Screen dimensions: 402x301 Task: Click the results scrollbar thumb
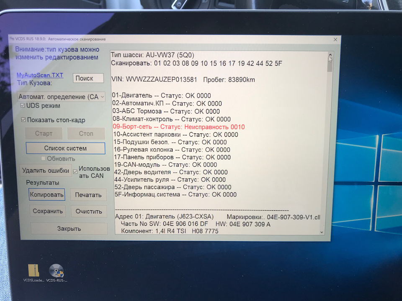330,65
